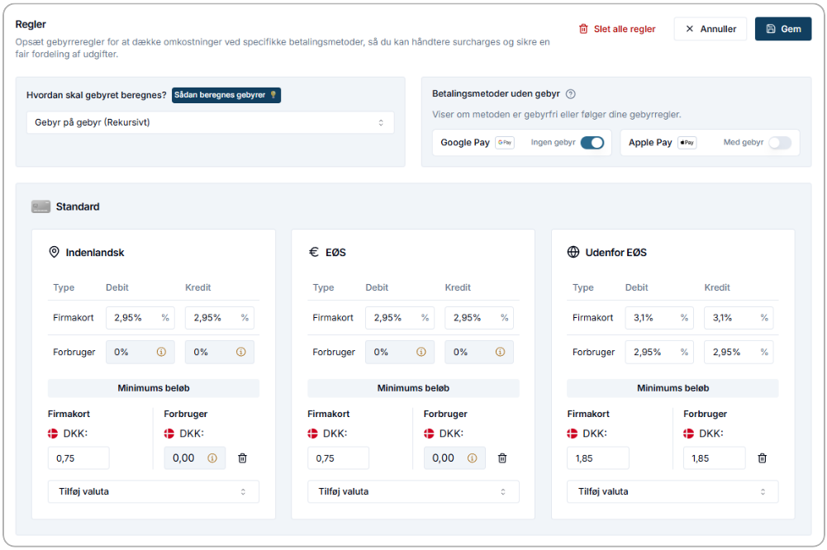Open Tilføj valuta dropdown under Udenfor EØS
Screen dimensions: 827x550
tap(673, 491)
